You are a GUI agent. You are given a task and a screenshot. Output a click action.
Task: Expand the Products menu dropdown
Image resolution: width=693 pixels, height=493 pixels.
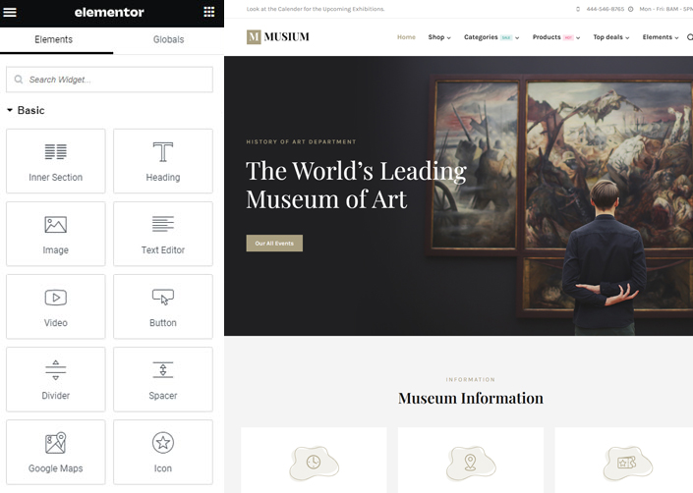[556, 37]
